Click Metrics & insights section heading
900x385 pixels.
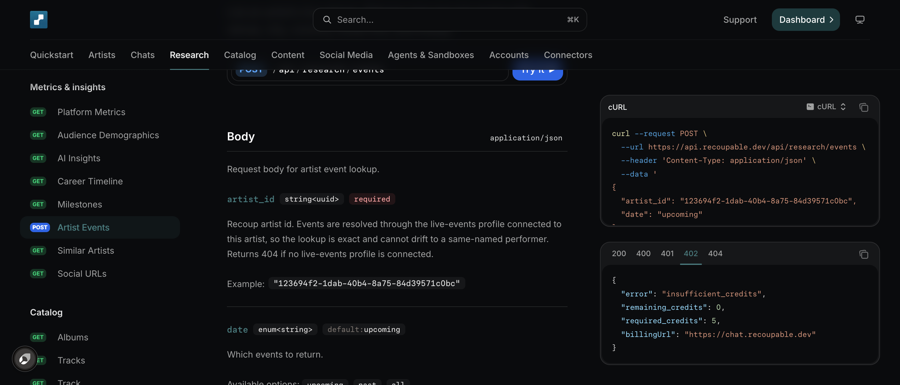pyautogui.click(x=68, y=87)
